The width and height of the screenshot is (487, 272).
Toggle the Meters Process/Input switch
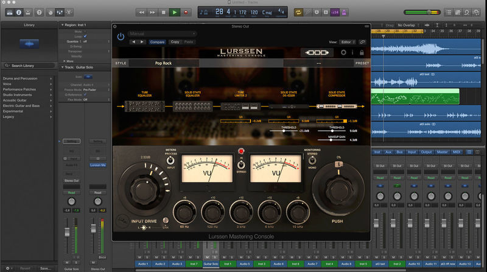[x=170, y=161]
